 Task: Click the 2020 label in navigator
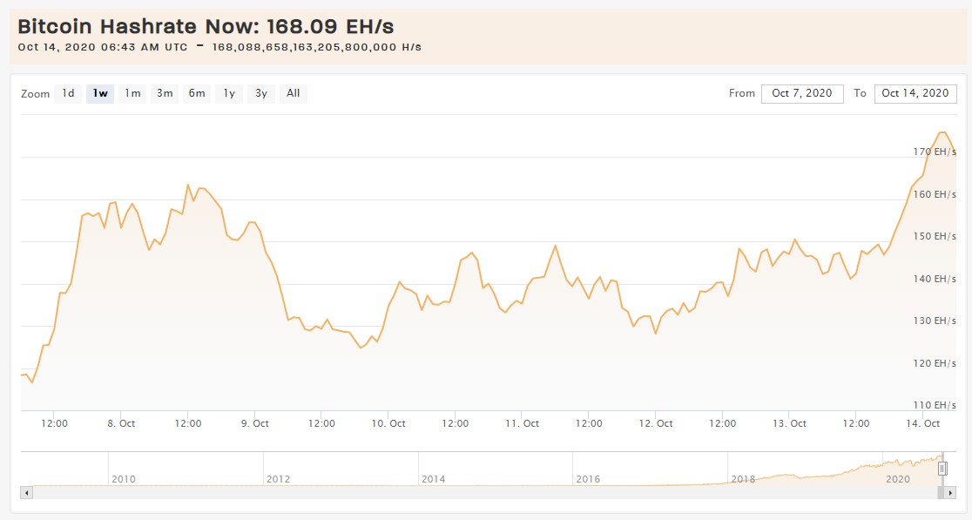(x=898, y=479)
